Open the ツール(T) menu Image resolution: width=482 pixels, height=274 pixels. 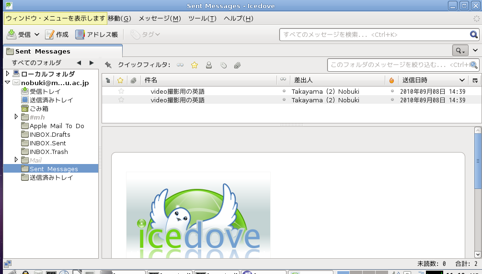[x=202, y=18]
